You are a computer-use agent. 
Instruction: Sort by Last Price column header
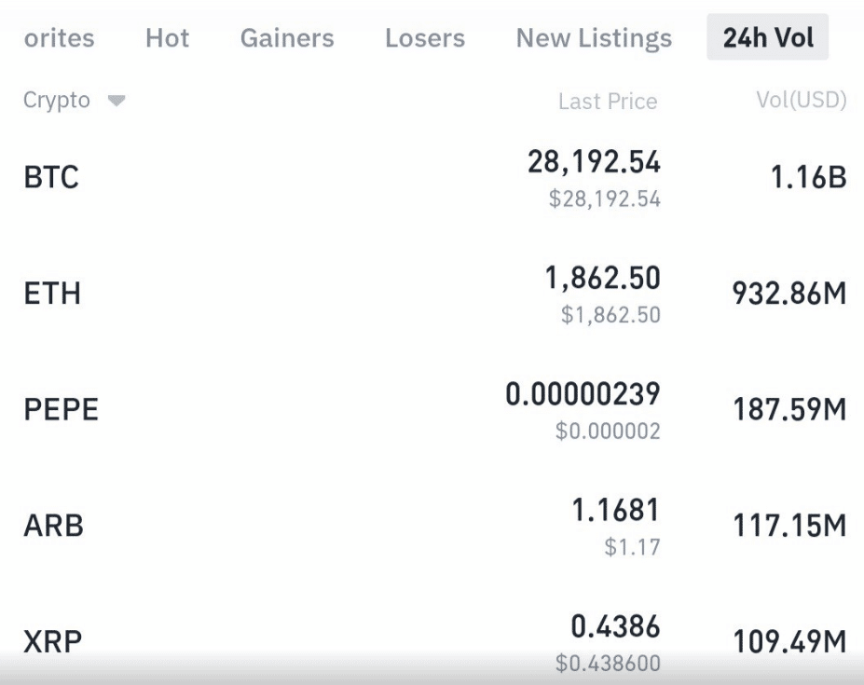click(x=608, y=102)
